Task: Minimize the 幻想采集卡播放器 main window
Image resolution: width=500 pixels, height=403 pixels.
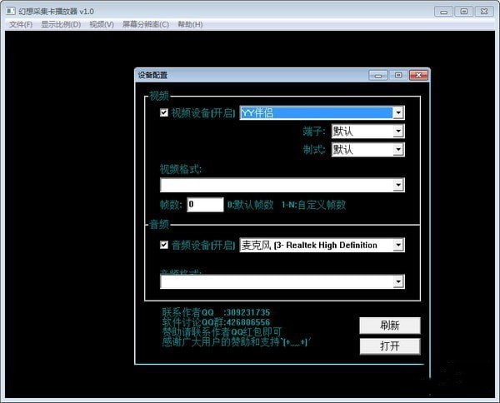Action: pos(443,12)
